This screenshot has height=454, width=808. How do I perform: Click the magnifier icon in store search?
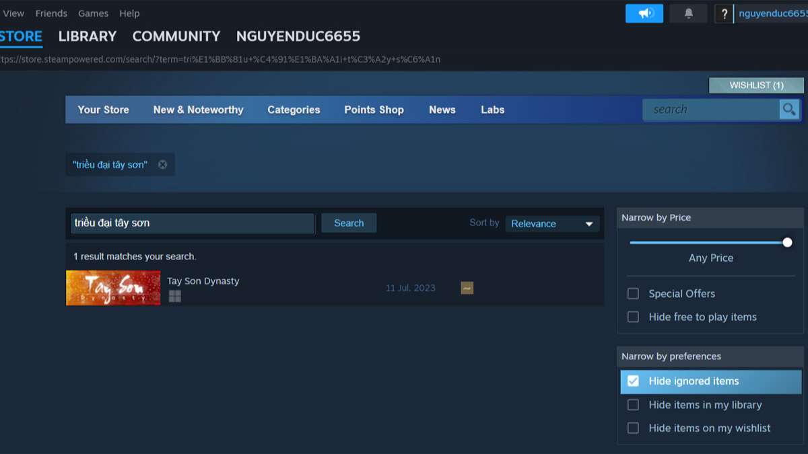point(788,109)
